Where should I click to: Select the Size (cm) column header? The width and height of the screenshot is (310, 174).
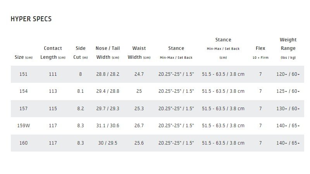[x=24, y=57]
